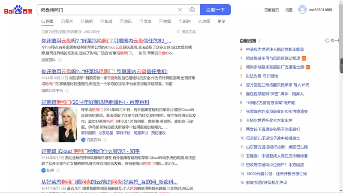The height and width of the screenshot is (193, 343).
Task: Expand the 百度热搜 chevron
Action: tap(259, 41)
